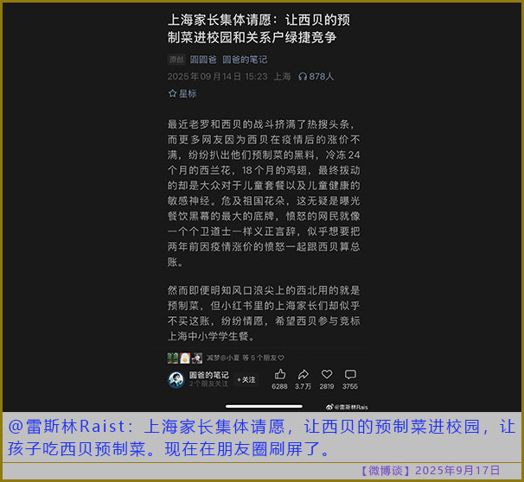Click the 【微博谈】 label in footer
This screenshot has height=482, width=524.
[x=386, y=471]
